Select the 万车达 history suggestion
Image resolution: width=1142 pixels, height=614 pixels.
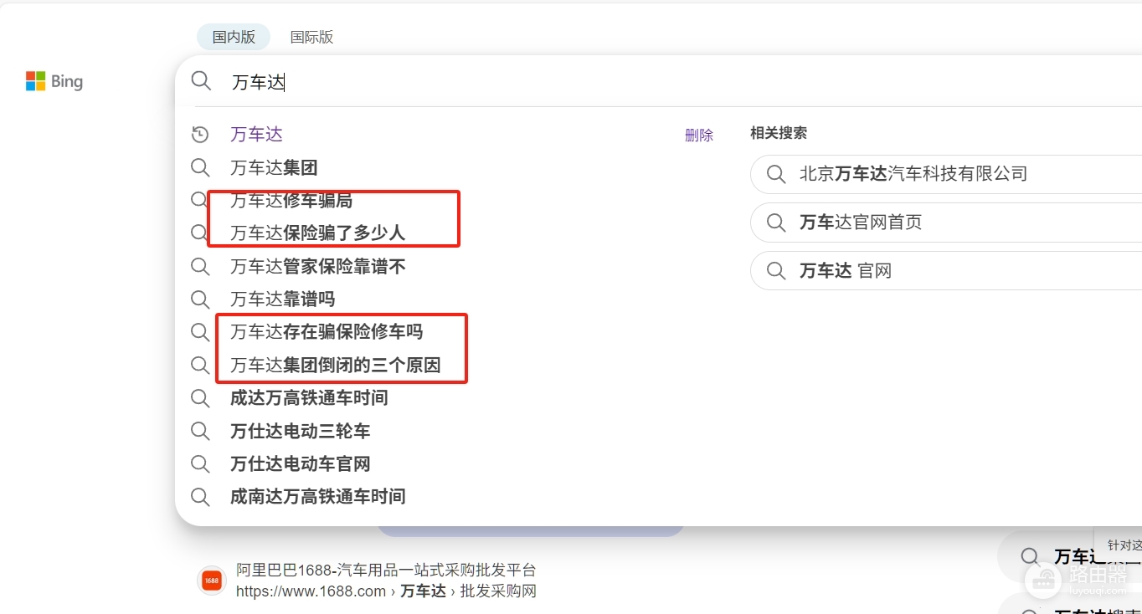[x=257, y=135]
